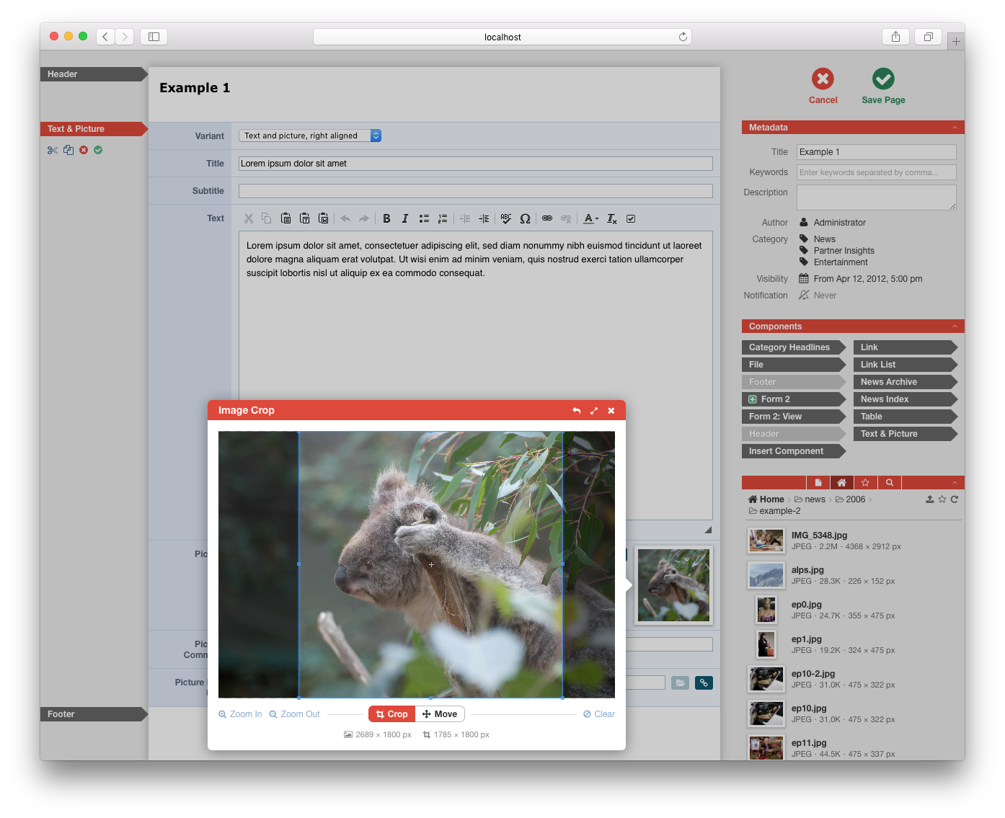The image size is (1005, 818).
Task: Click the Cancel button
Action: (823, 86)
